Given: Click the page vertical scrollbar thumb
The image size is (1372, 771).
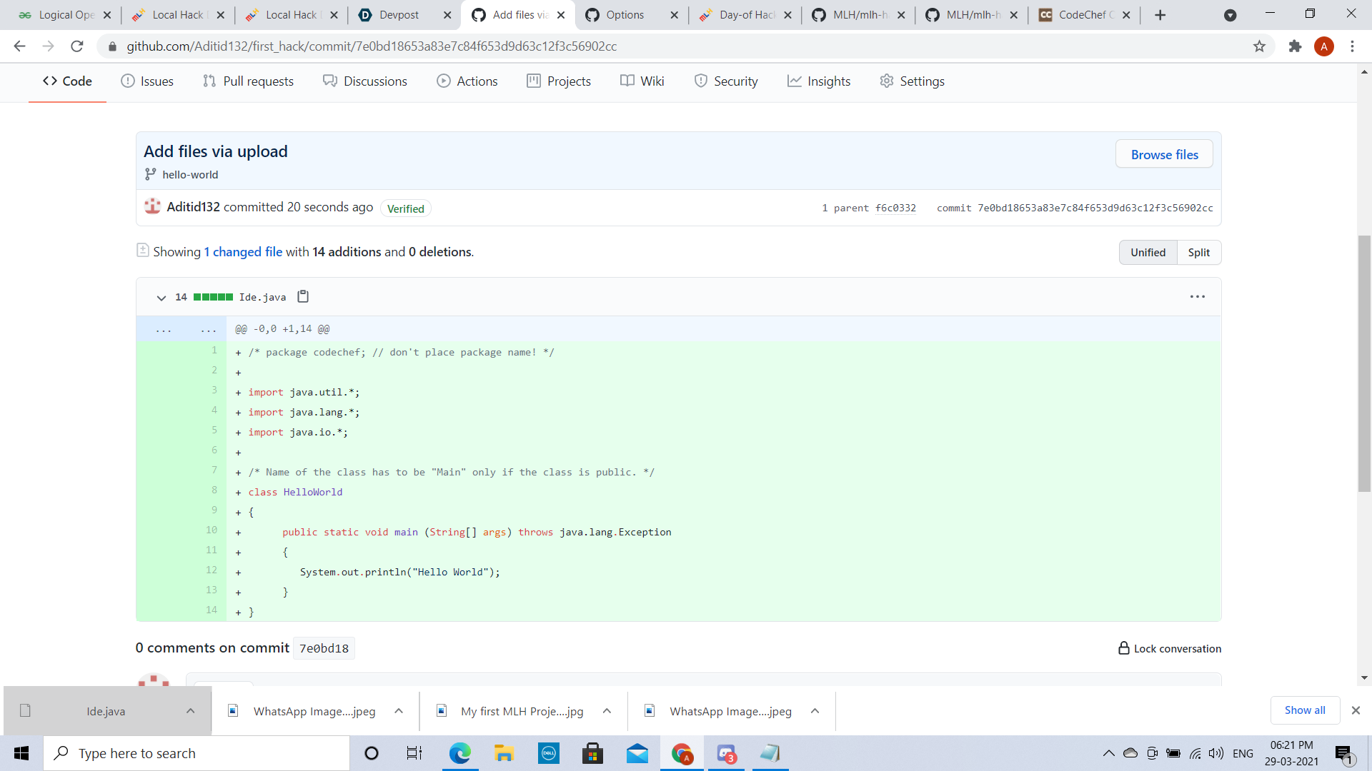Looking at the screenshot, I should click(1364, 363).
